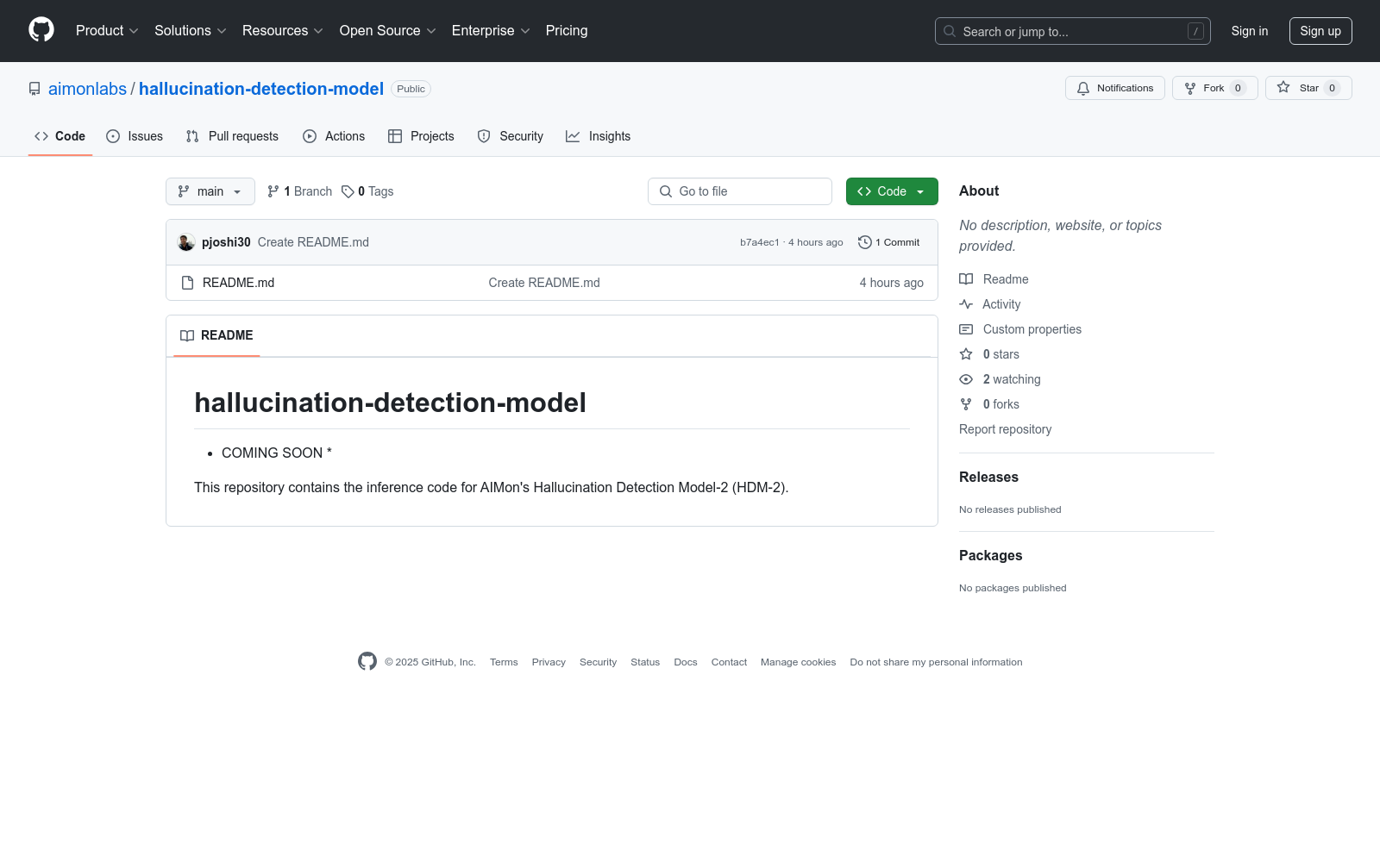
Task: Open the Contact footer link
Action: coord(729,662)
